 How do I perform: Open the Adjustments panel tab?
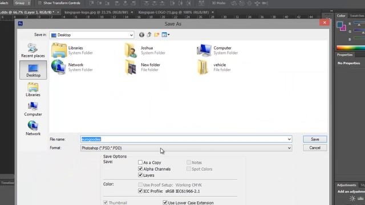(x=346, y=185)
